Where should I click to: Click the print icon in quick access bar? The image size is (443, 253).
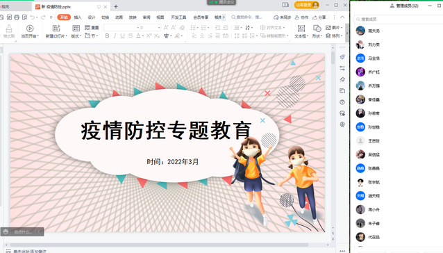pos(17,17)
